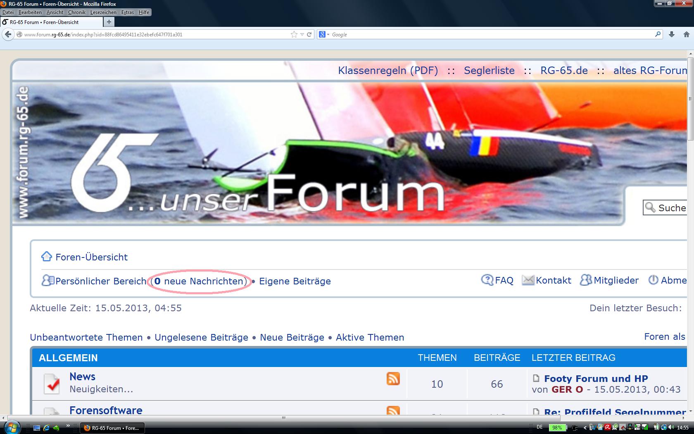The width and height of the screenshot is (694, 434).
Task: Open a new tab with plus button
Action: (109, 22)
